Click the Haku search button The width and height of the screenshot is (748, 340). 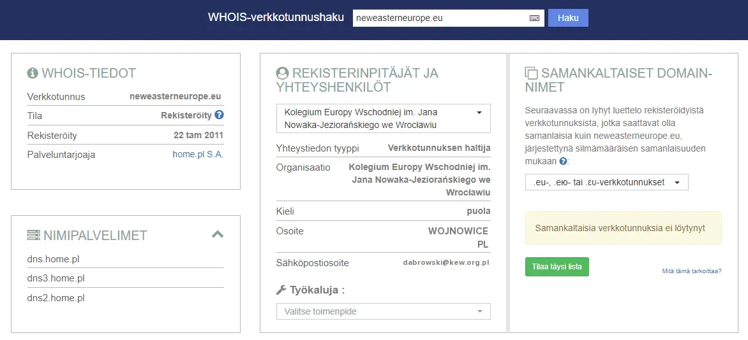pyautogui.click(x=568, y=18)
